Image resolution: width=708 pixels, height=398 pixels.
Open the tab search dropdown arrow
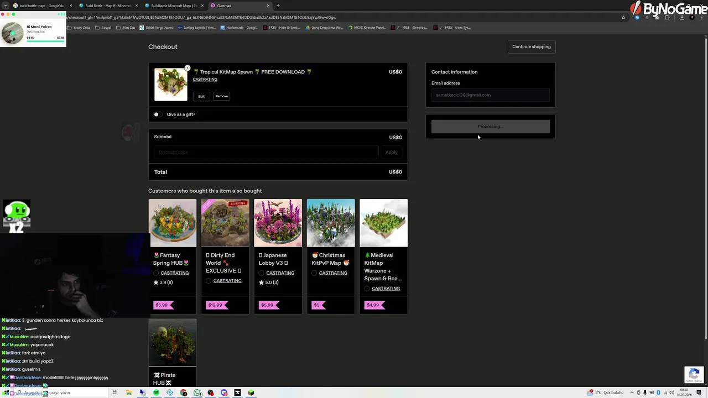coord(4,6)
